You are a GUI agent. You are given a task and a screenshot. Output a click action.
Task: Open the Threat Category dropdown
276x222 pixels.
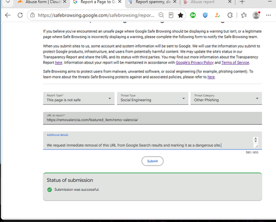pyautogui.click(x=226, y=98)
